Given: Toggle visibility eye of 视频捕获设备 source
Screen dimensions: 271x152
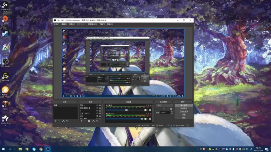Looking at the screenshot, I should (x=97, y=108).
